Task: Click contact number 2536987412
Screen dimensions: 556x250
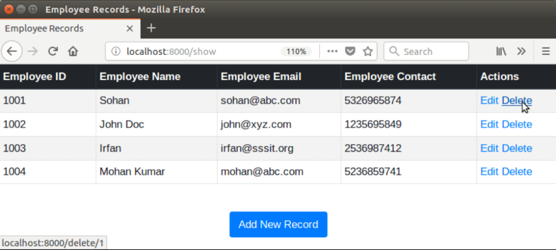Action: [x=373, y=148]
